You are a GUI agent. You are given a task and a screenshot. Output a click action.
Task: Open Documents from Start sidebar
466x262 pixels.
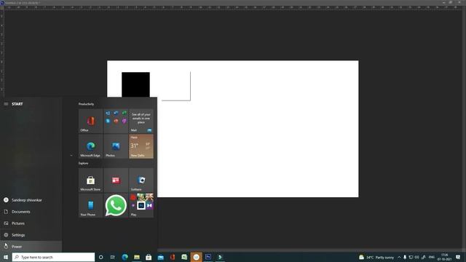31,212
